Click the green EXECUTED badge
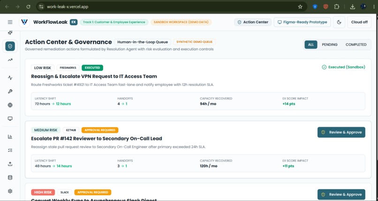378x201 pixels. tap(92, 68)
